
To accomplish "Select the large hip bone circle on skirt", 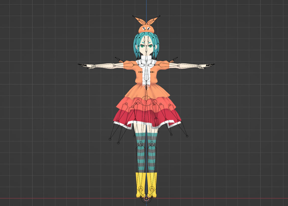I will [146, 101].
